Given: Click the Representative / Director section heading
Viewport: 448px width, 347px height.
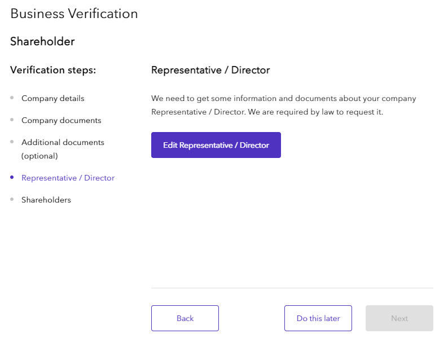Looking at the screenshot, I should click(x=210, y=70).
